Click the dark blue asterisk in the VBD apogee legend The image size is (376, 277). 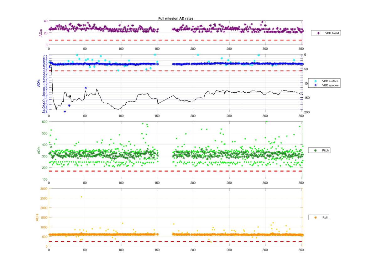tap(316, 85)
